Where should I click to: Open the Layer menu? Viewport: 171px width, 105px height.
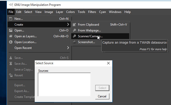pyautogui.click(x=60, y=12)
